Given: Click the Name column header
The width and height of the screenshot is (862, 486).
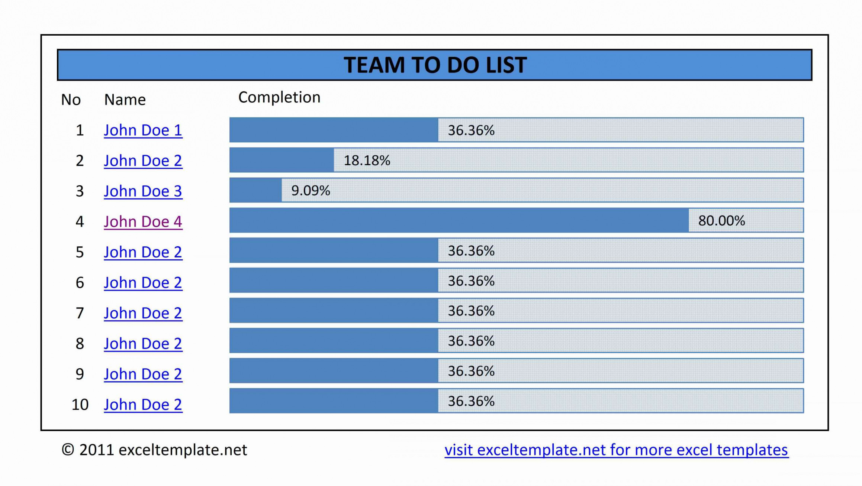Looking at the screenshot, I should coord(125,100).
